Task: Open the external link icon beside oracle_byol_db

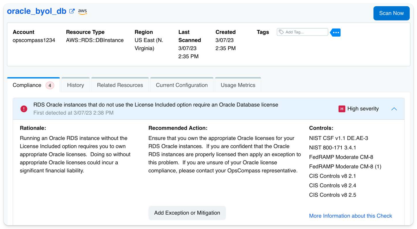Action: pyautogui.click(x=72, y=11)
